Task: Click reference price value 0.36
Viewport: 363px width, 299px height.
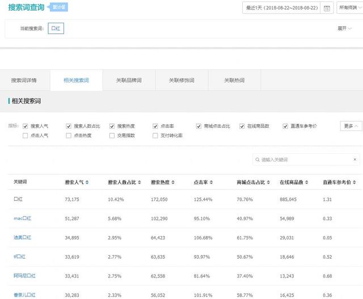Action: [327, 295]
